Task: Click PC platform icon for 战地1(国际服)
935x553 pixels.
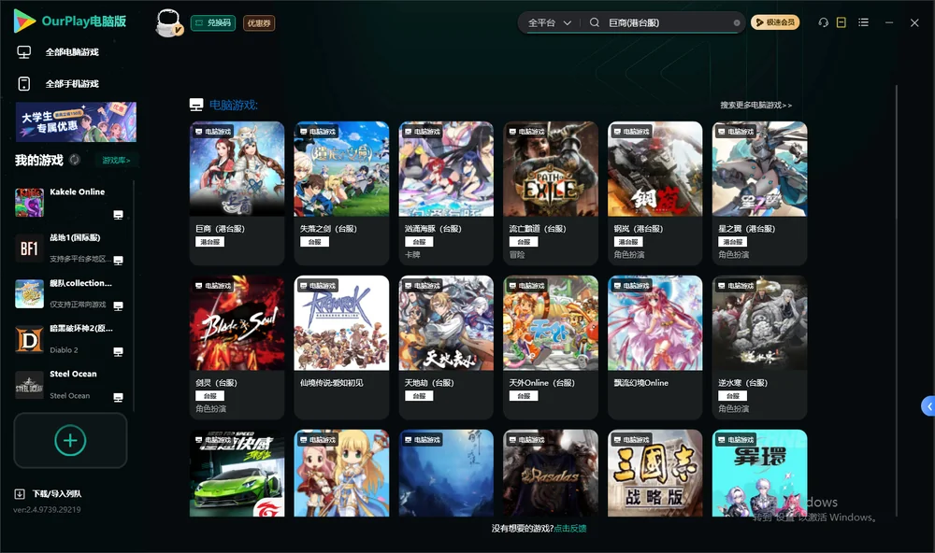Action: 118,261
